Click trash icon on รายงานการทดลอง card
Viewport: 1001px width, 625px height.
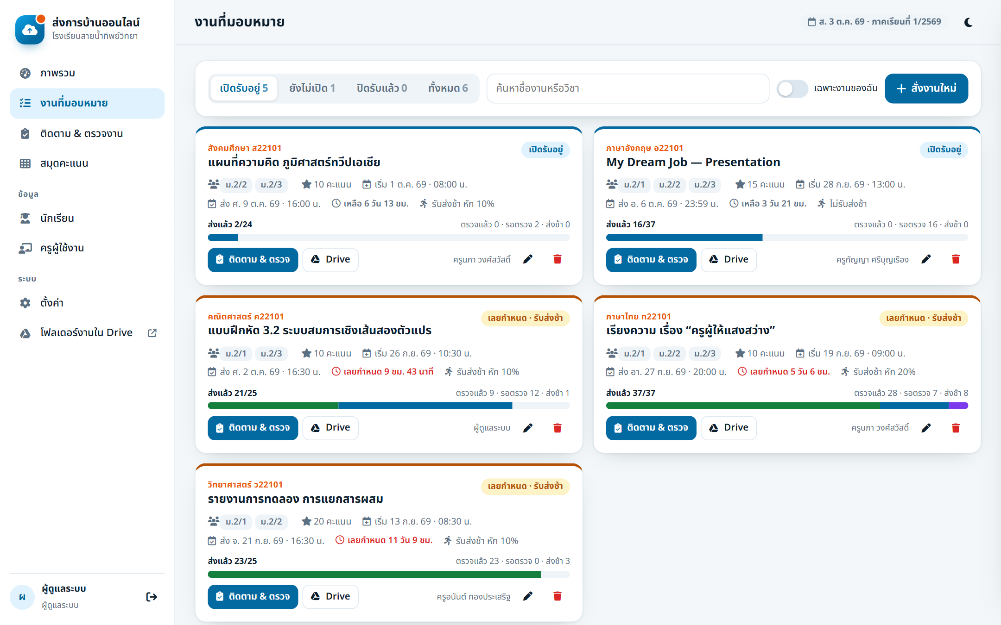click(x=558, y=596)
